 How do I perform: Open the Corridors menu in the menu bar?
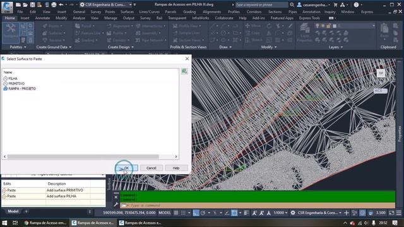254,12
